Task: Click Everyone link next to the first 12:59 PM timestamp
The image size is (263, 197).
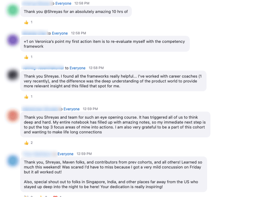Action: tap(71, 109)
